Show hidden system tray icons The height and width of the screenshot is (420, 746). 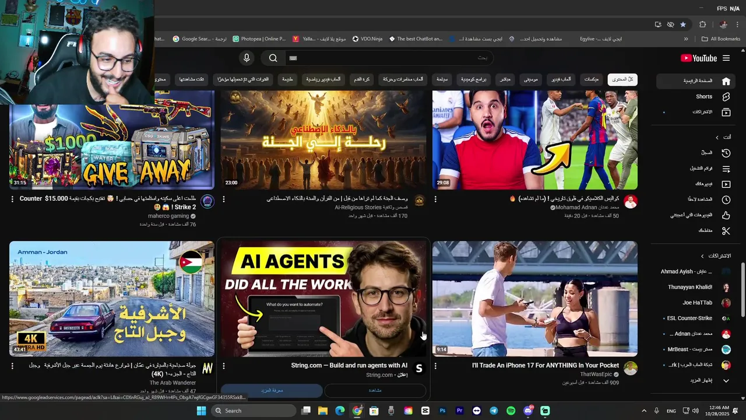click(644, 411)
